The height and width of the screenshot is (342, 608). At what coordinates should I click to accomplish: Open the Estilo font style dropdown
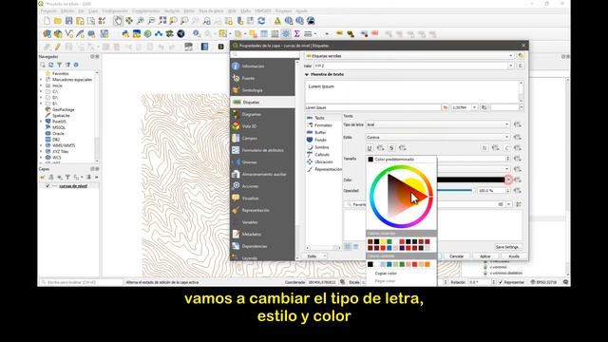tap(438, 137)
